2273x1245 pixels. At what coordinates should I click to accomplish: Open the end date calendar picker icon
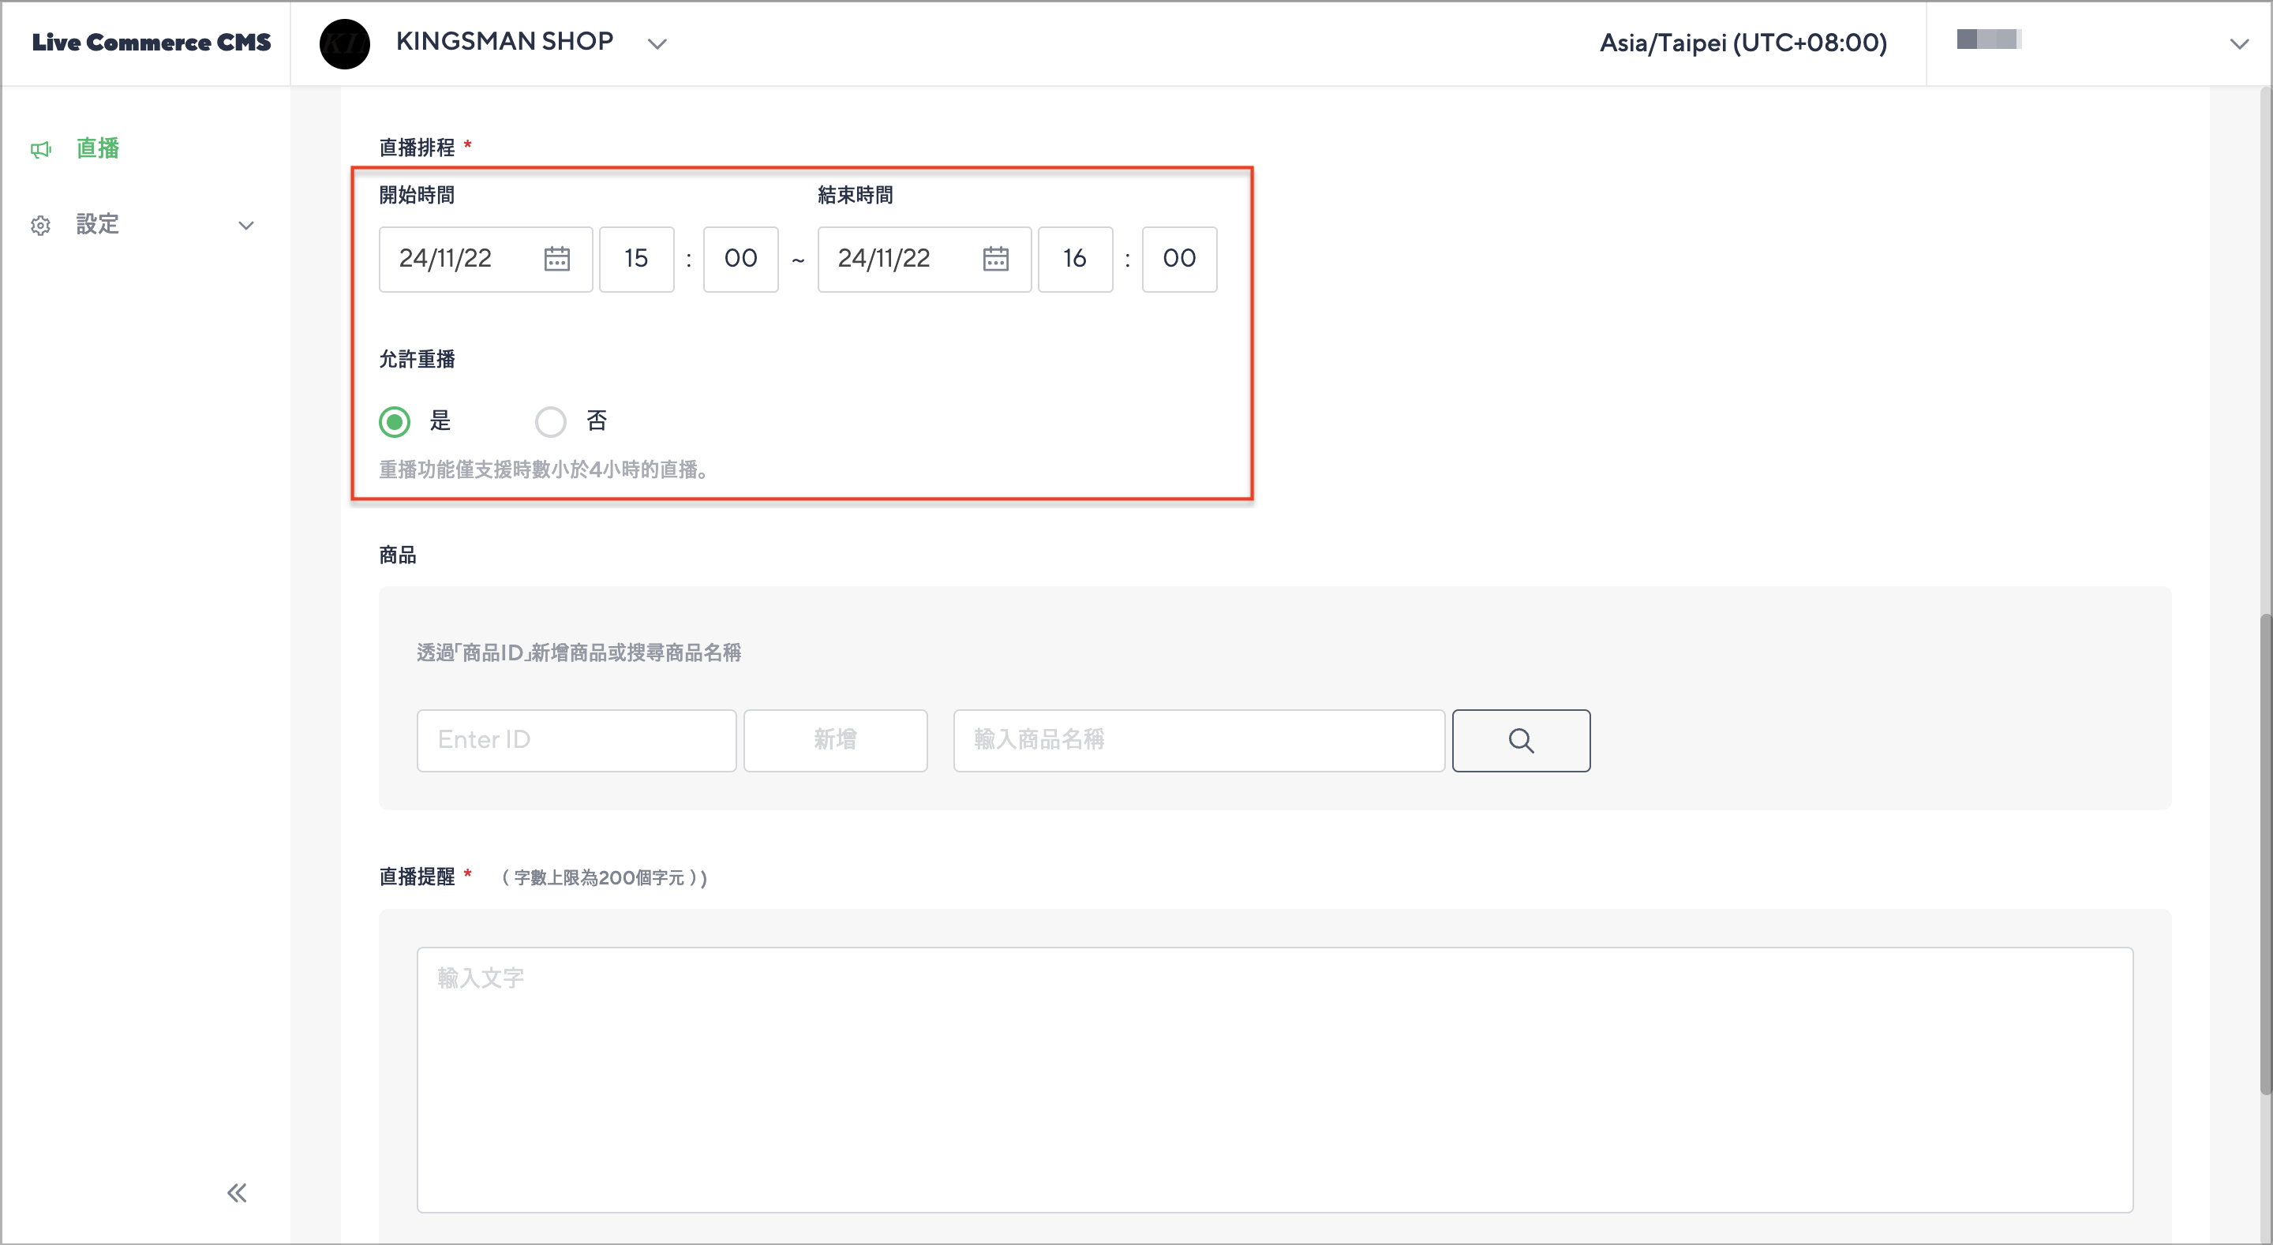(995, 259)
